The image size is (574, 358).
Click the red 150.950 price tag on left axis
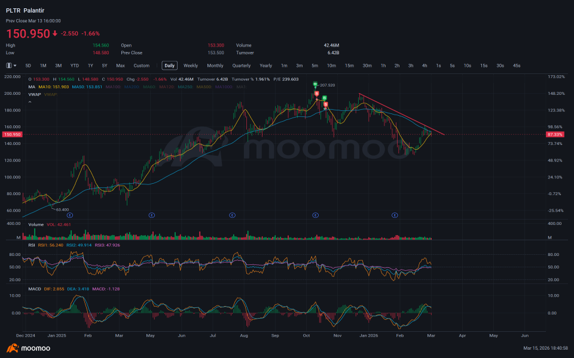13,134
